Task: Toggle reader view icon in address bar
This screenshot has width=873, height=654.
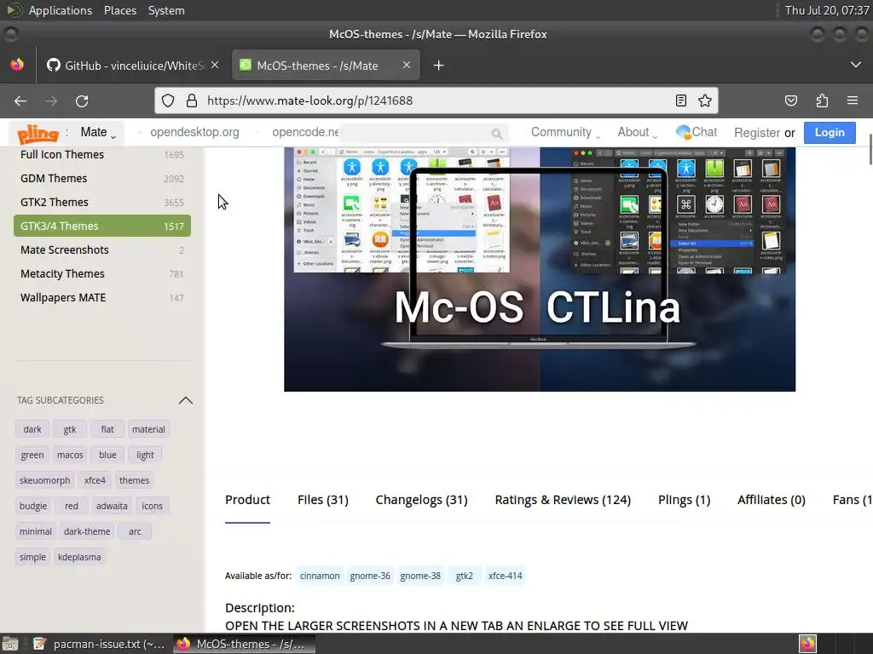Action: point(680,100)
